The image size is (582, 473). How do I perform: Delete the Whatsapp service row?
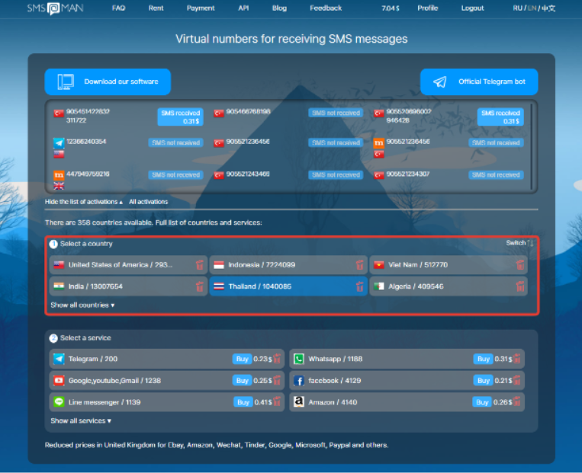(517, 359)
